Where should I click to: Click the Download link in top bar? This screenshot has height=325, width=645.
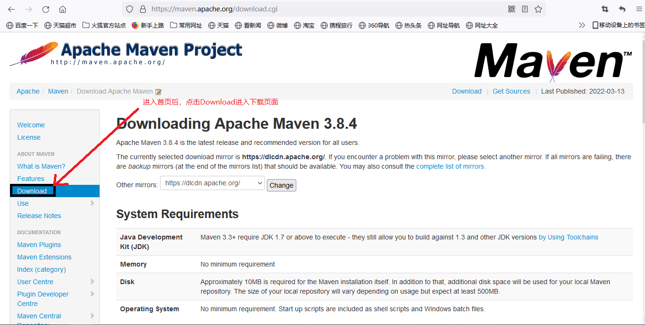(x=467, y=91)
